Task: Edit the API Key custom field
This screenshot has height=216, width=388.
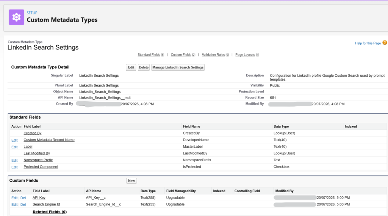Action: [14, 198]
